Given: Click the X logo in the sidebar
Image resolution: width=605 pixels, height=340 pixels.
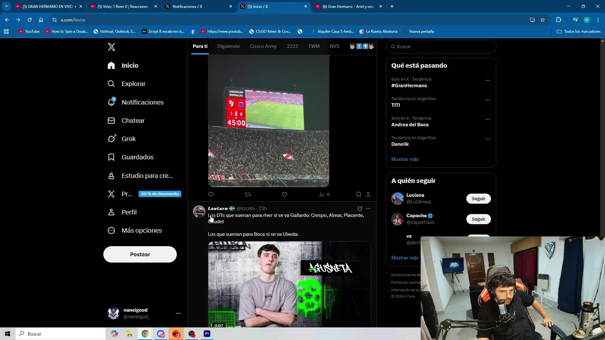Looking at the screenshot, I should pyautogui.click(x=111, y=47).
